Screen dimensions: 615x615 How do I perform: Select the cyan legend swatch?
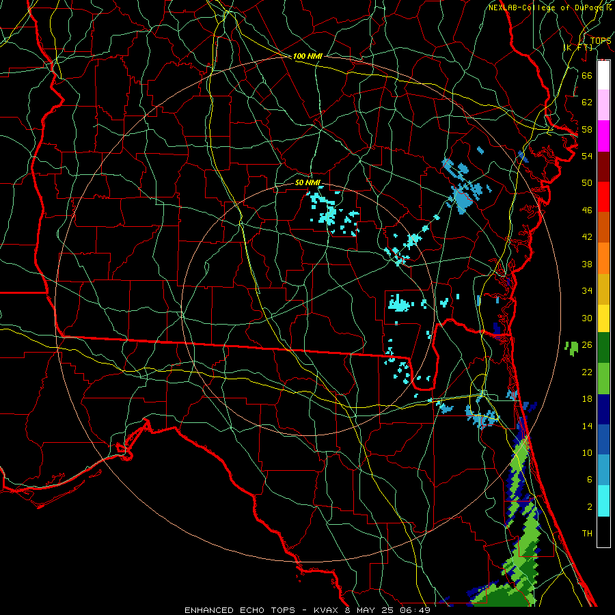[x=603, y=501]
